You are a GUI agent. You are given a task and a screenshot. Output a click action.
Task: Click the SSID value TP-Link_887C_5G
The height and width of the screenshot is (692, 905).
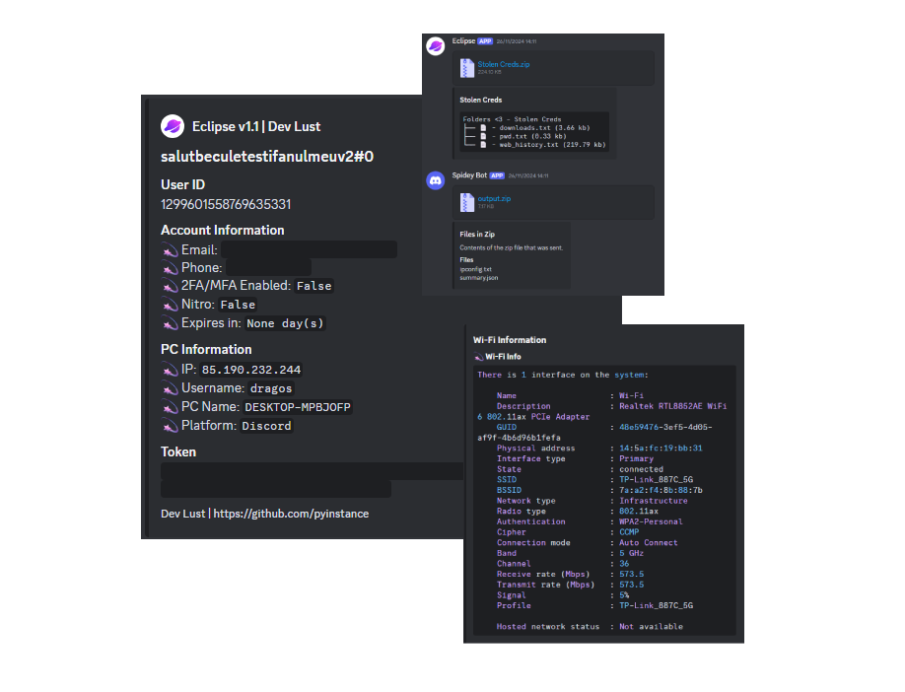point(657,480)
